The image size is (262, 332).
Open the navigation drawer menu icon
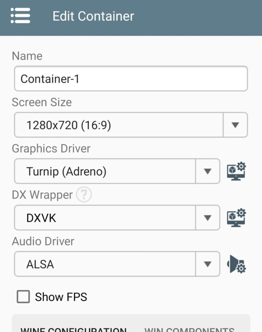pos(20,16)
